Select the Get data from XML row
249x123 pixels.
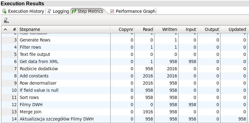pyautogui.click(x=125, y=61)
